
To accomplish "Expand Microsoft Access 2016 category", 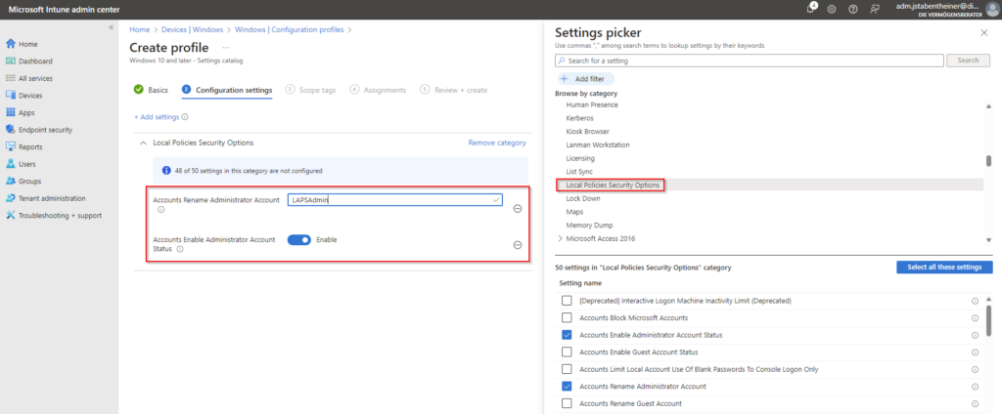I will click(561, 238).
